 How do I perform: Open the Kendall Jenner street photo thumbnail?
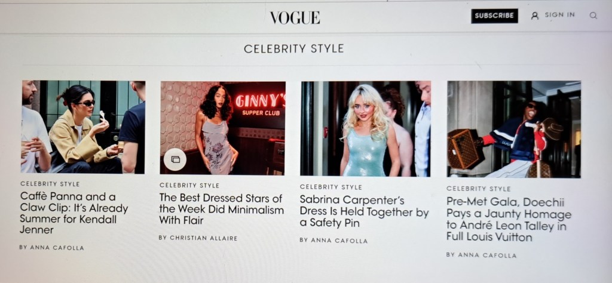tap(82, 127)
